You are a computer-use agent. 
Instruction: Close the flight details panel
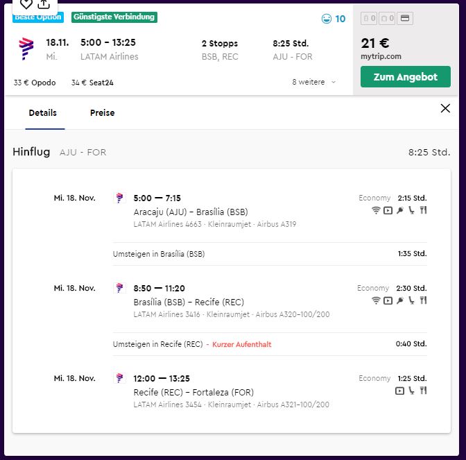click(445, 108)
